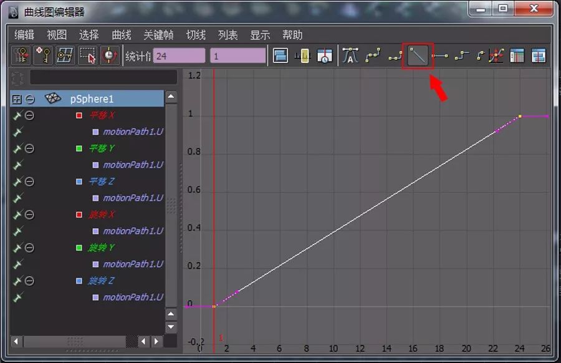
Task: Open the Trax Editor icon
Action: 538,56
